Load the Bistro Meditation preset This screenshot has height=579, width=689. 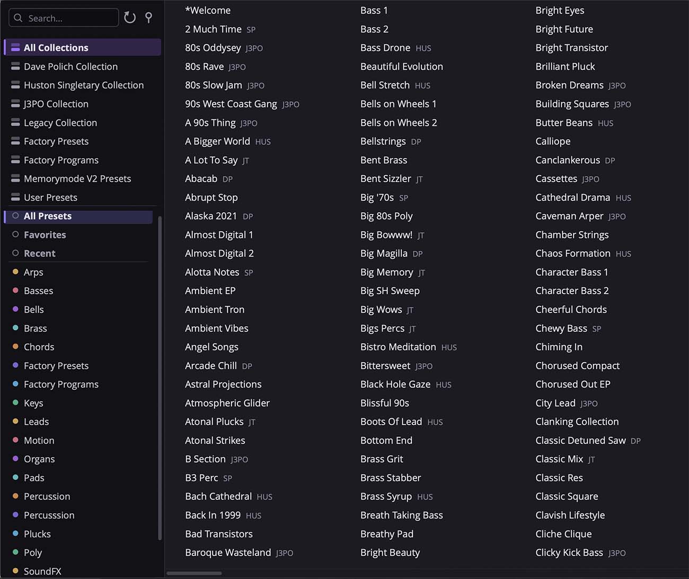coord(398,347)
